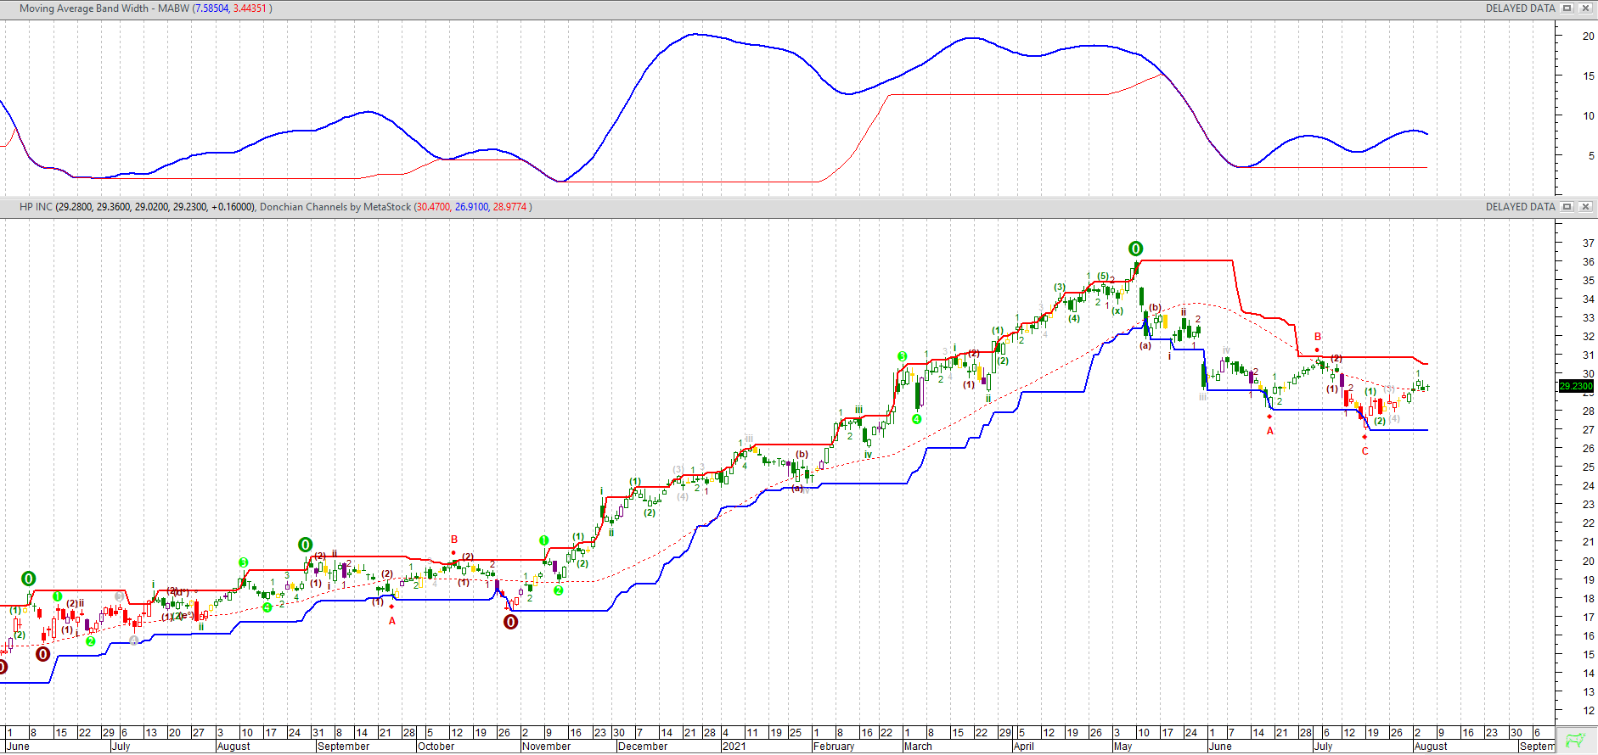Close the MABW indicator pane
Image resolution: width=1598 pixels, height=755 pixels.
[x=1584, y=8]
